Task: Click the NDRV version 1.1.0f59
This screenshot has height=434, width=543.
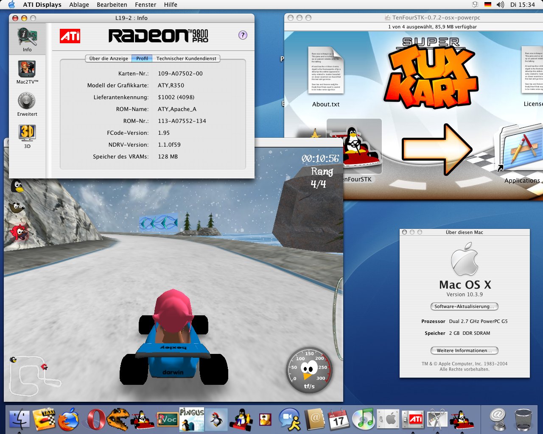Action: pos(169,145)
